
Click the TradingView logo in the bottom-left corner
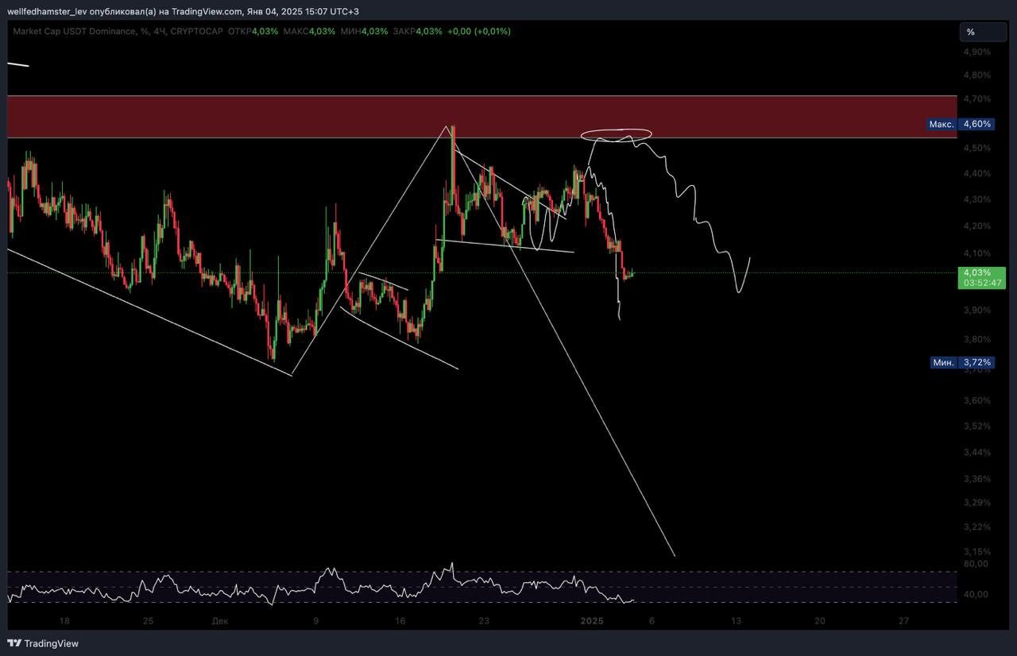pyautogui.click(x=44, y=643)
